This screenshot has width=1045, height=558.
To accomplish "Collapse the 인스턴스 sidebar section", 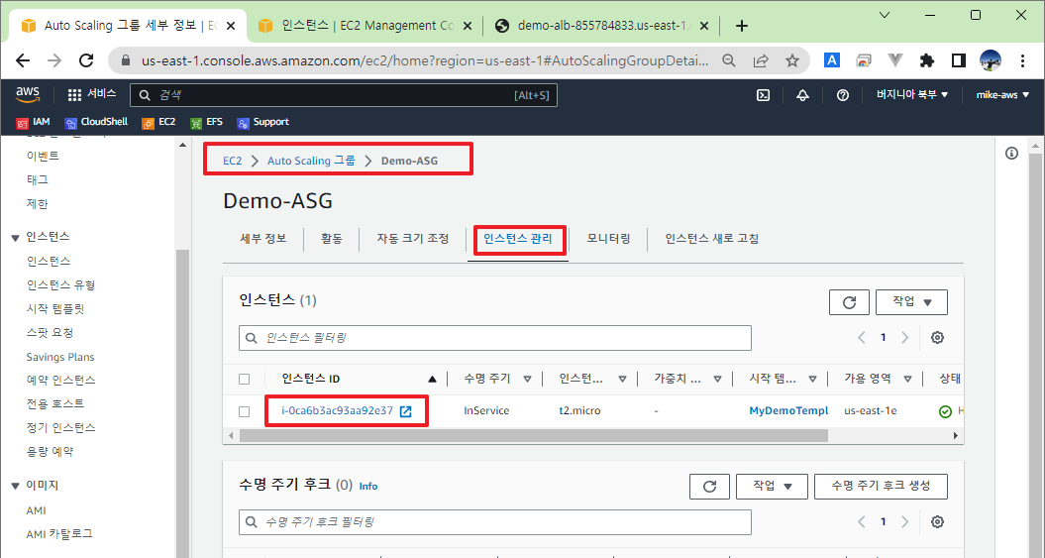I will coord(15,237).
